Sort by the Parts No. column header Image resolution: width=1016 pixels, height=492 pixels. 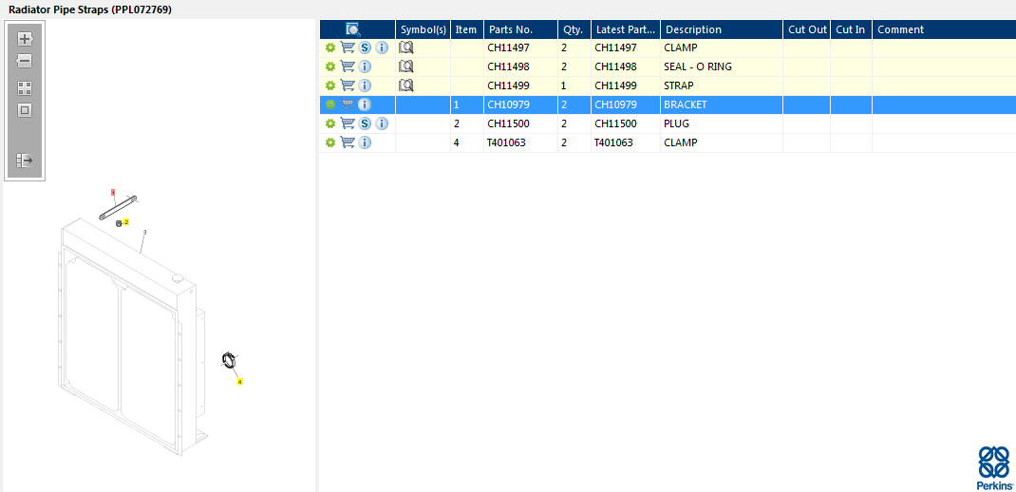point(521,29)
